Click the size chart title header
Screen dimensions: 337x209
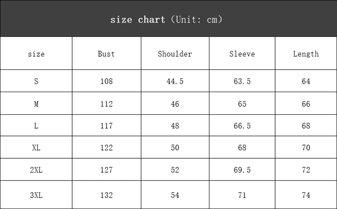click(x=166, y=20)
